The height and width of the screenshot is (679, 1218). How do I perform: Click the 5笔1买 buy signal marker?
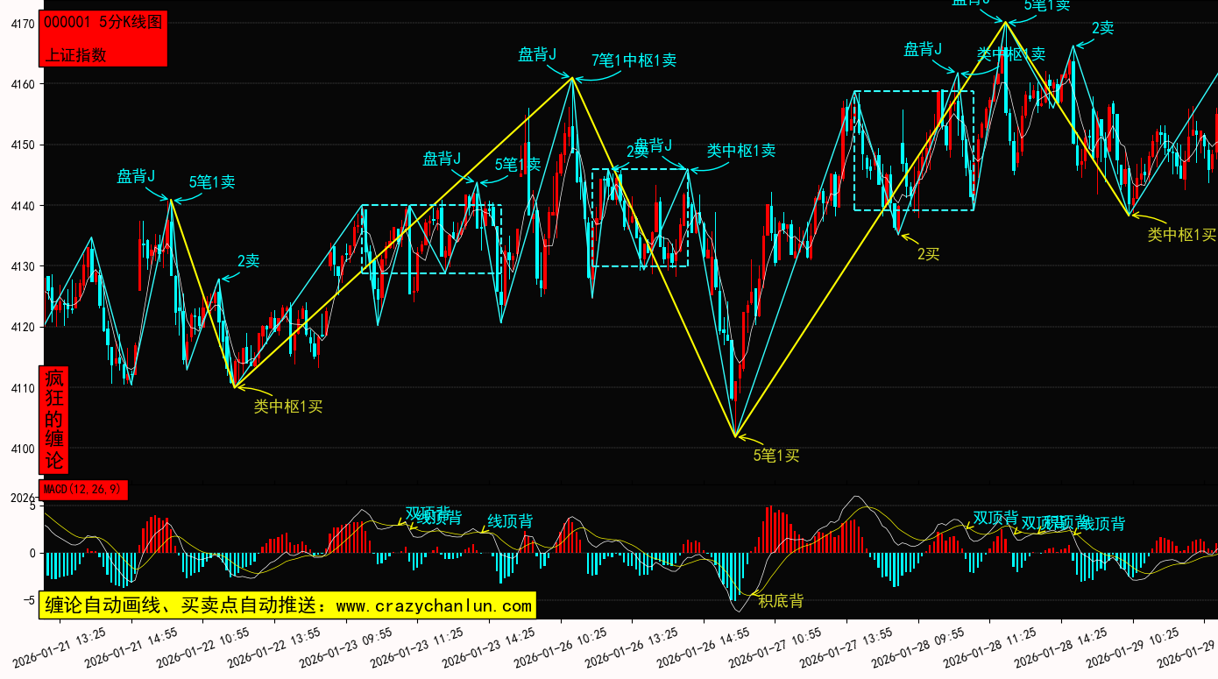click(776, 456)
